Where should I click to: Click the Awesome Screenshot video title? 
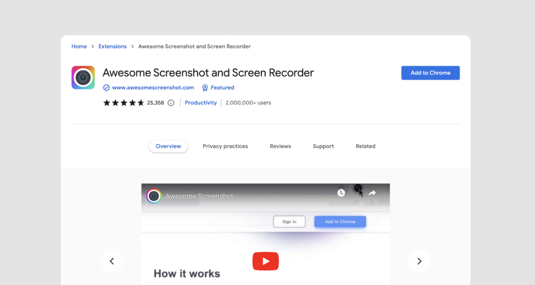[199, 196]
